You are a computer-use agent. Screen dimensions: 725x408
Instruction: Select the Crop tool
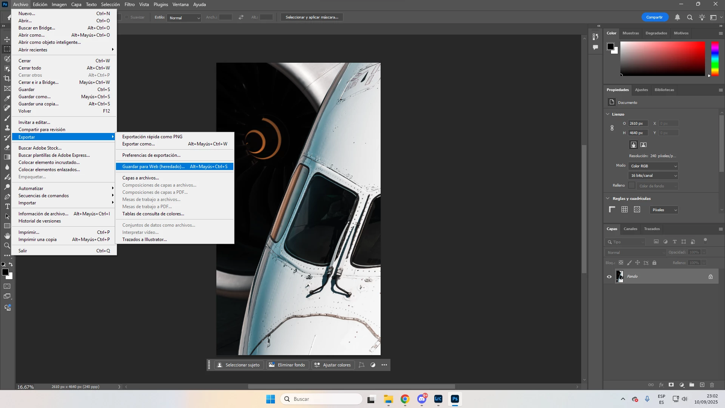coord(7,79)
